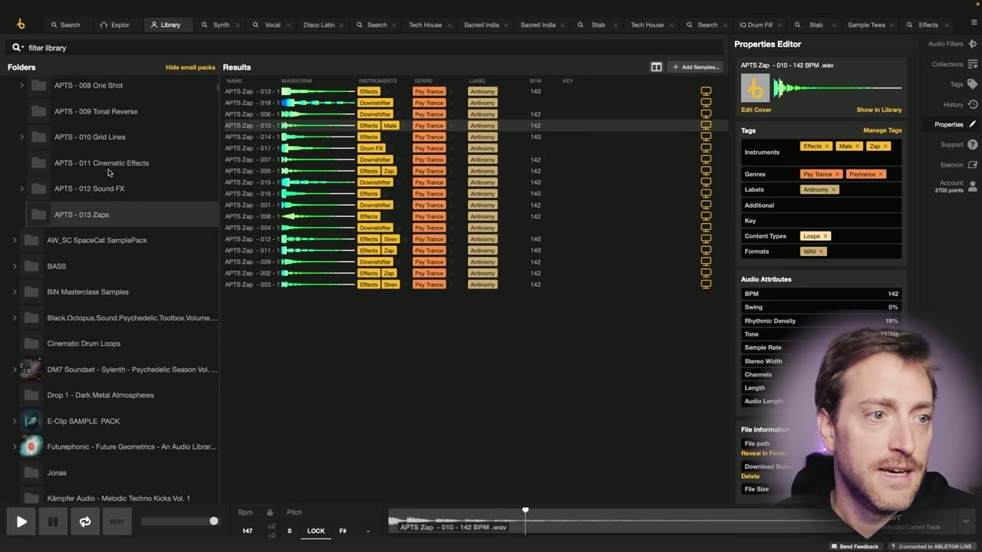Toggle the EDIT mode button
The width and height of the screenshot is (982, 552).
point(117,521)
